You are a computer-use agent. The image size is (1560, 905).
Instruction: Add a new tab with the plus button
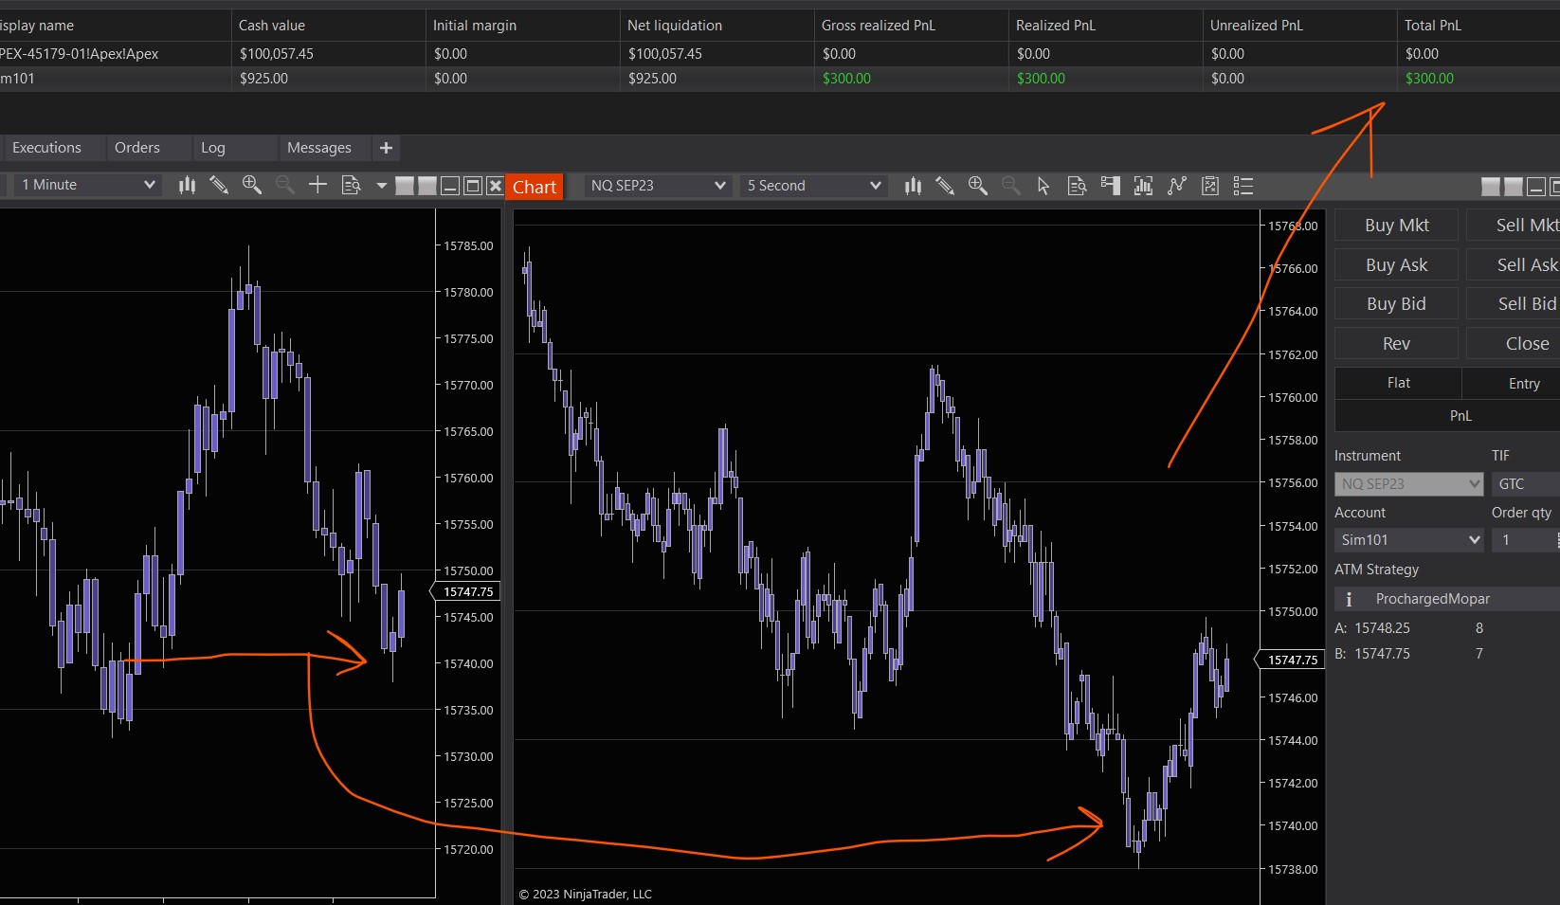pos(386,148)
